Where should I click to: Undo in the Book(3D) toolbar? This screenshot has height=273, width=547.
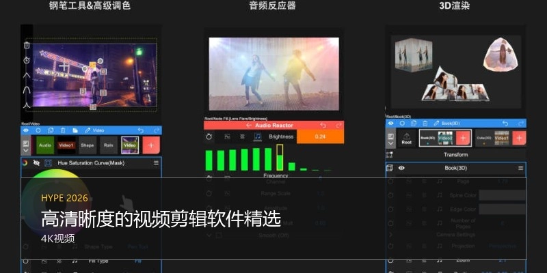click(505, 124)
